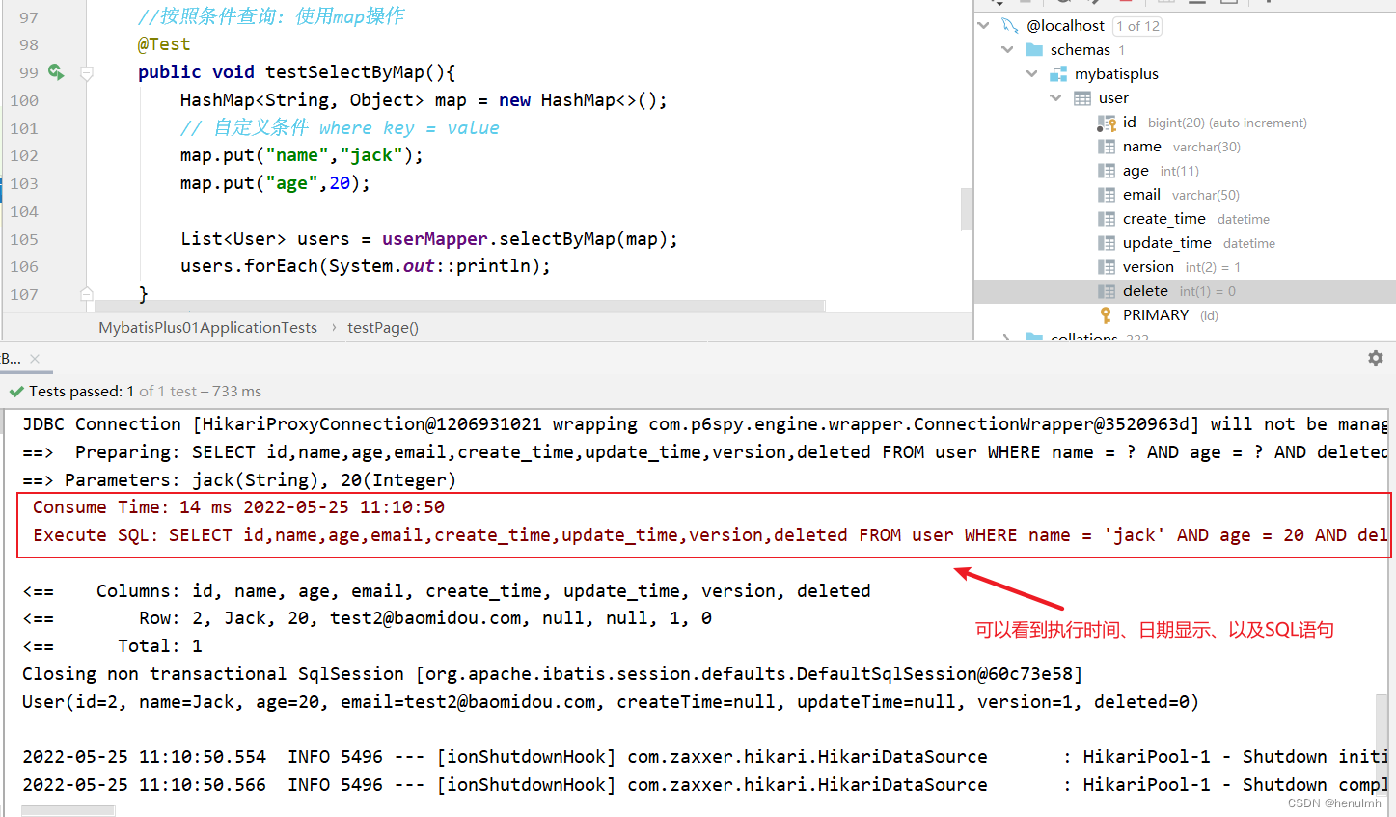Expand the collations folder node
Screen dimensions: 1396x817
tap(1008, 338)
